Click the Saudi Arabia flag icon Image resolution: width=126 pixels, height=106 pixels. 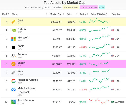[x=113, y=102]
